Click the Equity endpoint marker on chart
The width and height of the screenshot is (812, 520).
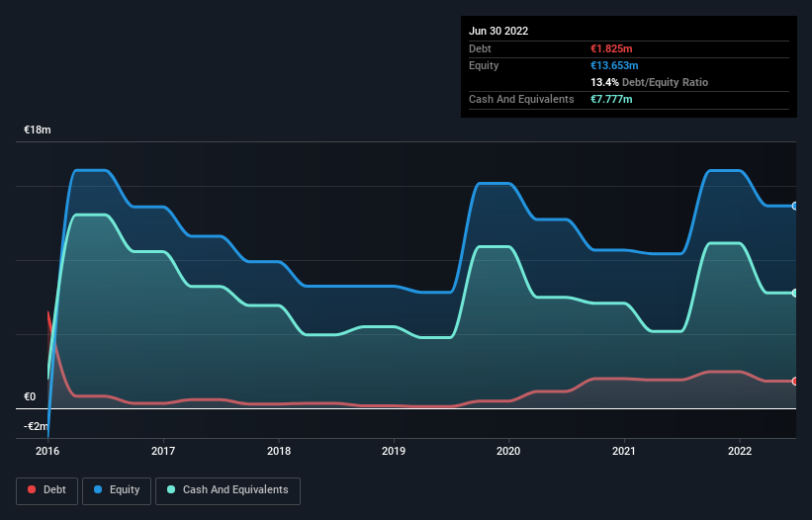tap(794, 206)
